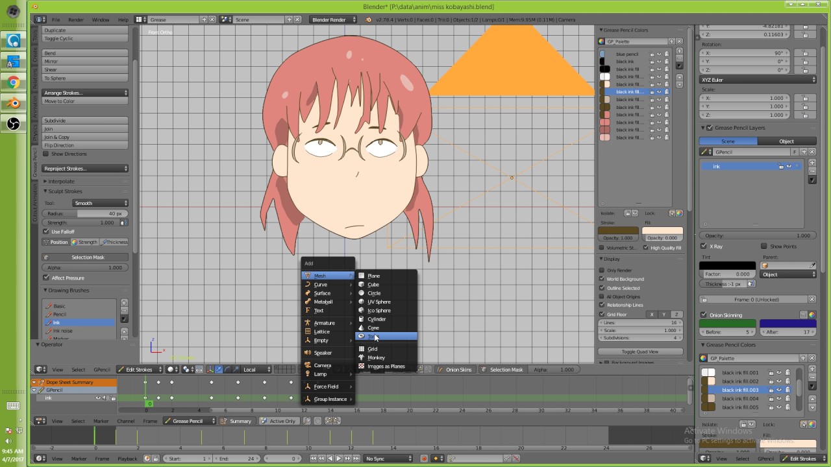Viewport: 831px width, 467px height.
Task: Toggle Use Falloff checkbox
Action: pos(46,232)
